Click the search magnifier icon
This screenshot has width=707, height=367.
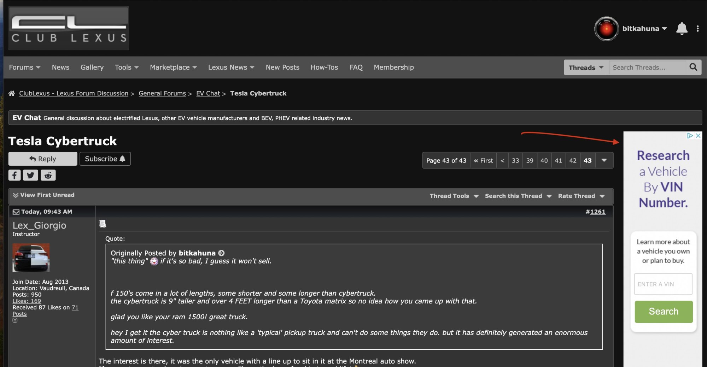tap(693, 67)
